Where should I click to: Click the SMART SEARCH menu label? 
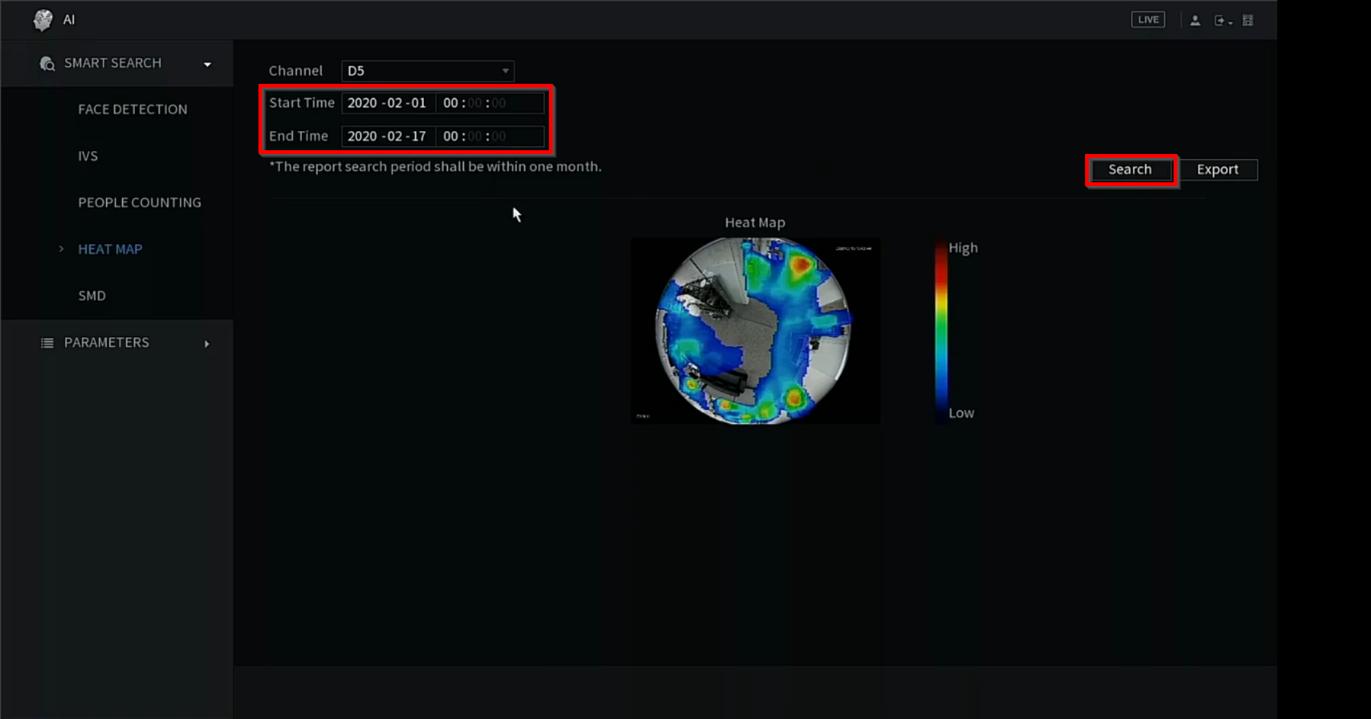(113, 63)
